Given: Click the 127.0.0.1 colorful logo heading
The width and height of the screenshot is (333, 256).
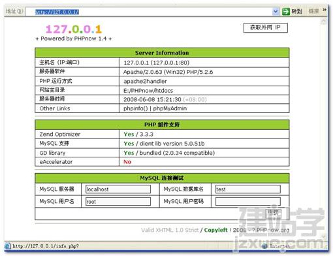Looking at the screenshot, I should pyautogui.click(x=74, y=29).
